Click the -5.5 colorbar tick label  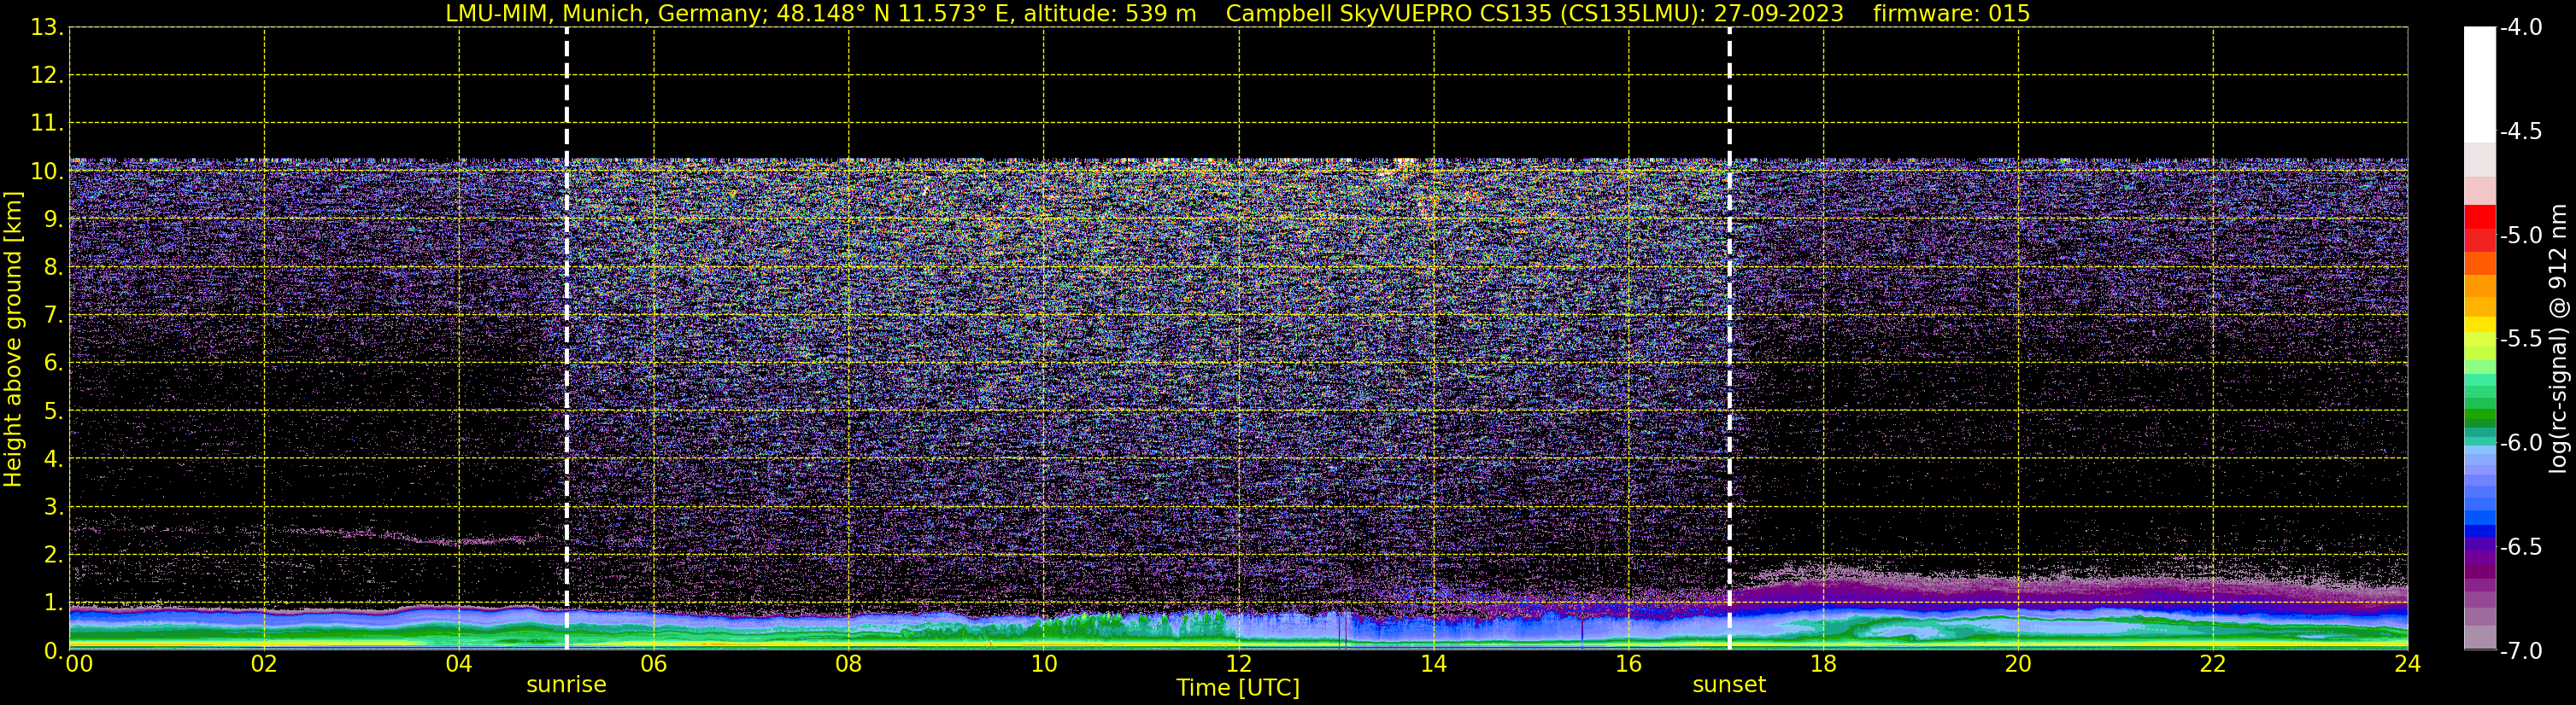coord(2521,340)
